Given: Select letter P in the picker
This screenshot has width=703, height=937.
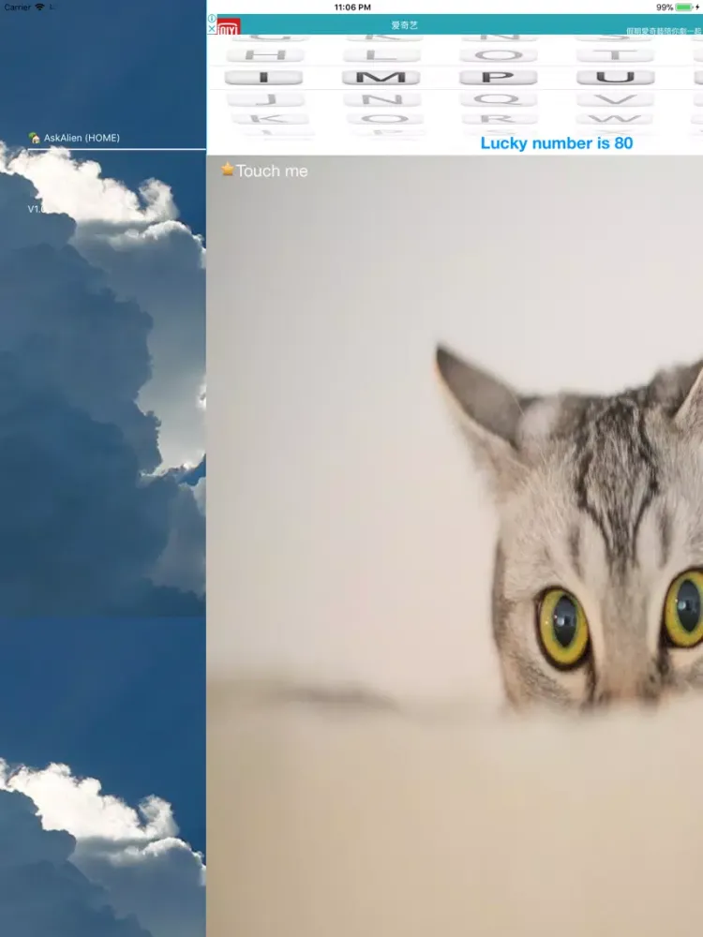Looking at the screenshot, I should point(498,77).
